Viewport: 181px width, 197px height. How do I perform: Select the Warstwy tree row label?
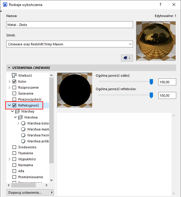click(28, 111)
